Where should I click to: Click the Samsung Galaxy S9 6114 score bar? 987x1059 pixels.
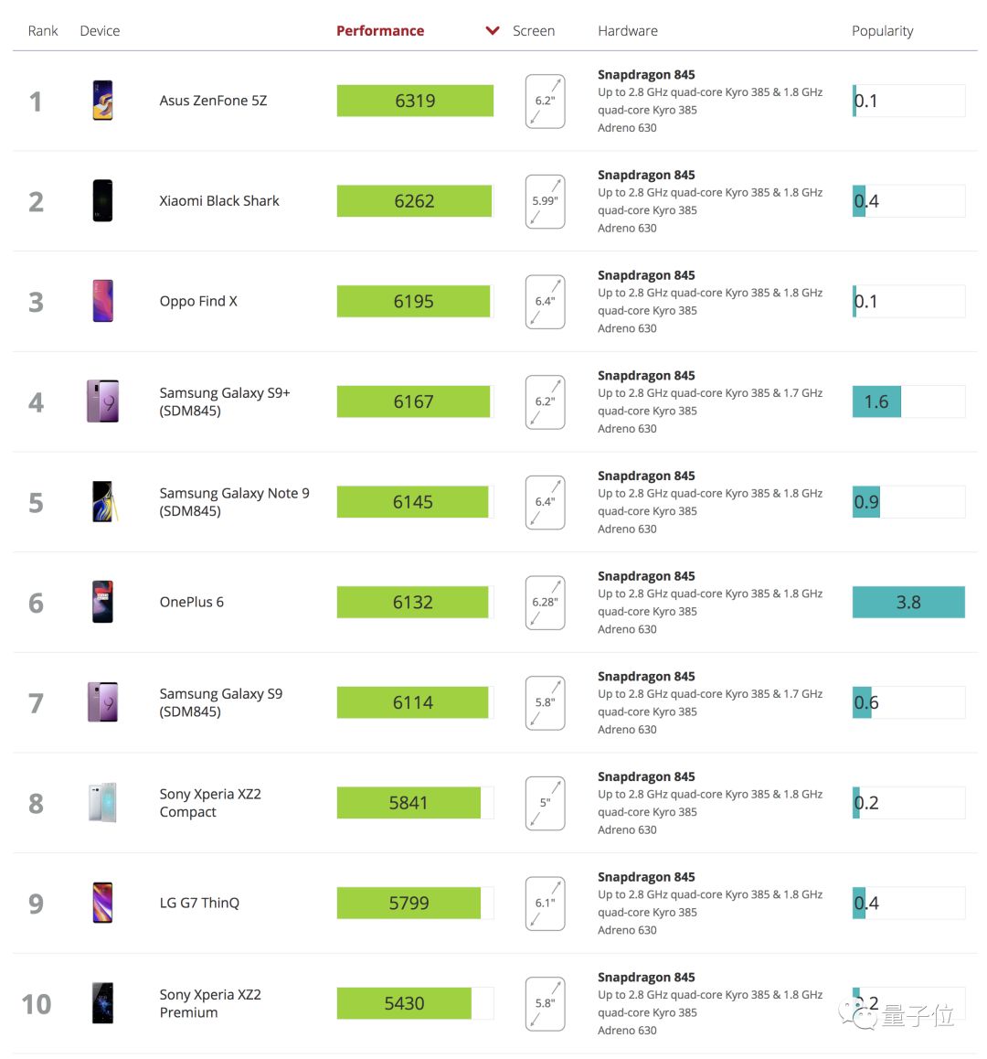(413, 703)
